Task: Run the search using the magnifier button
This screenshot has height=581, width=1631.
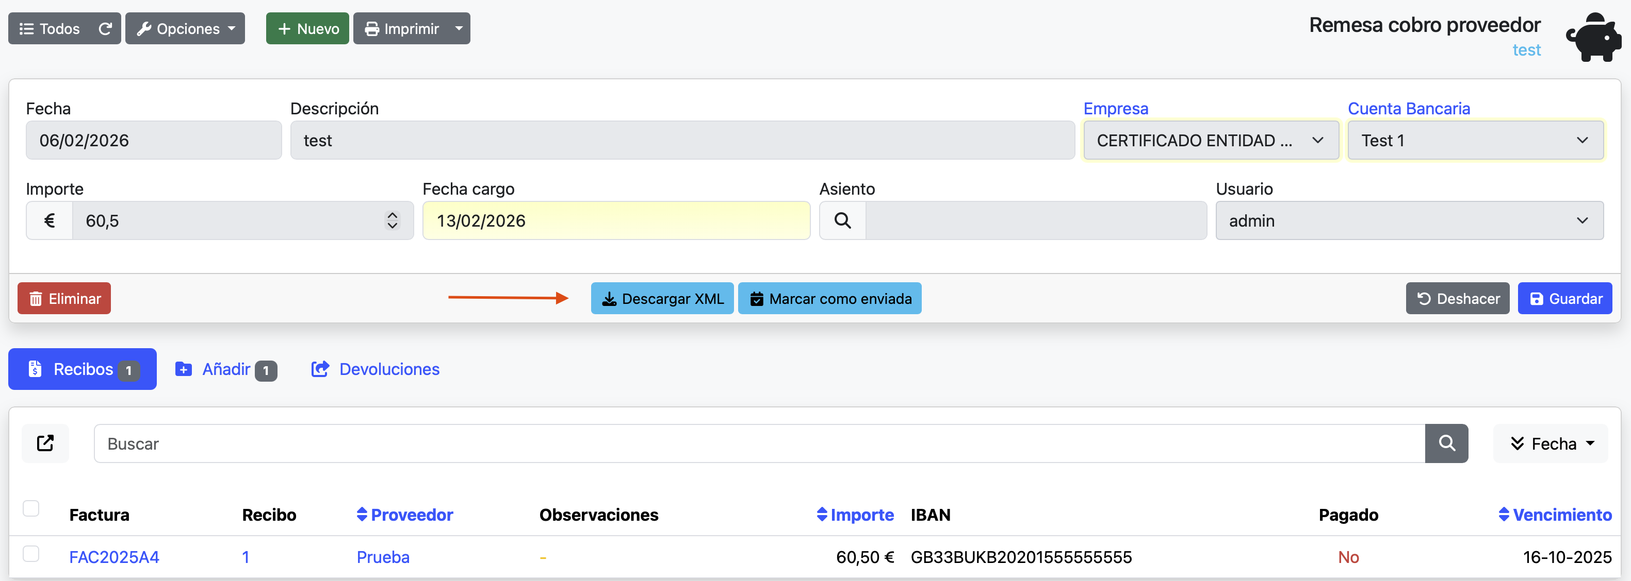Action: (x=1446, y=443)
